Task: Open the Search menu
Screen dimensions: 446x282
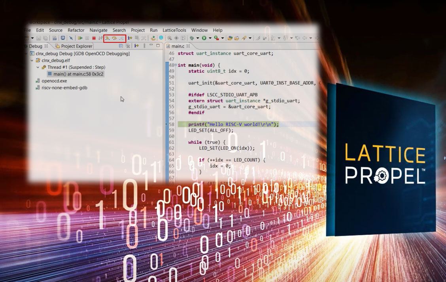Action: click(x=119, y=30)
